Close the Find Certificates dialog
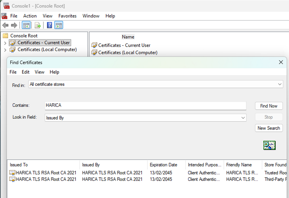Image resolution: width=289 pixels, height=198 pixels. point(281,62)
